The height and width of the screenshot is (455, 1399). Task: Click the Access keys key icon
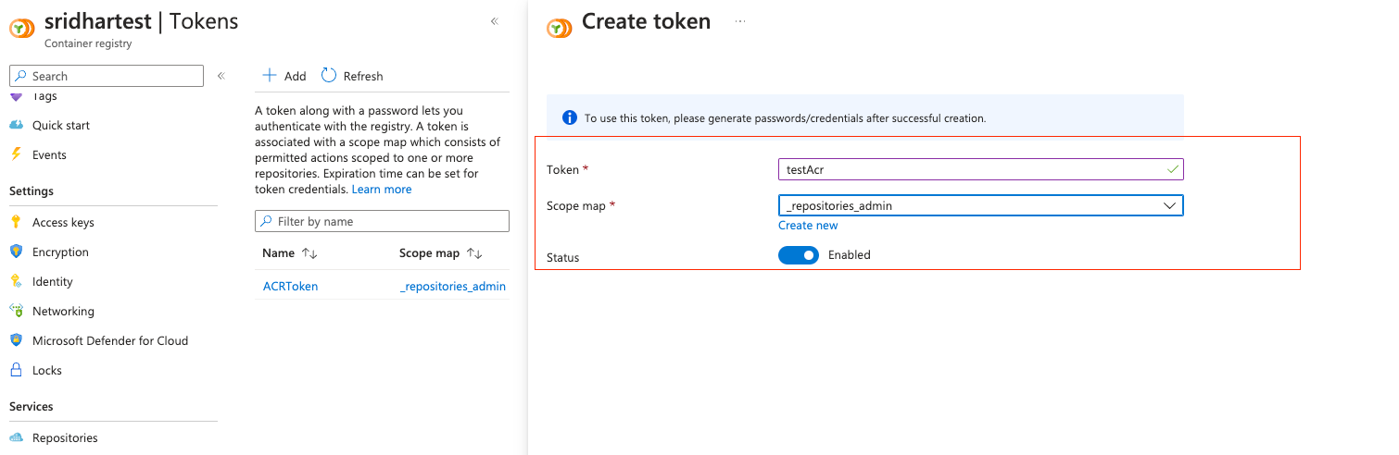pos(16,222)
